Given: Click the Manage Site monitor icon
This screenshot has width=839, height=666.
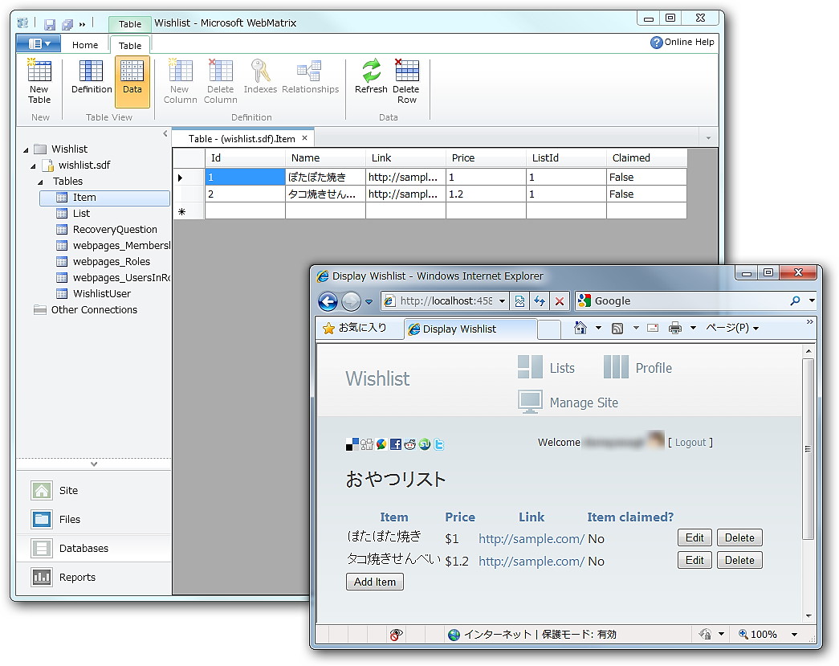Looking at the screenshot, I should [x=530, y=402].
